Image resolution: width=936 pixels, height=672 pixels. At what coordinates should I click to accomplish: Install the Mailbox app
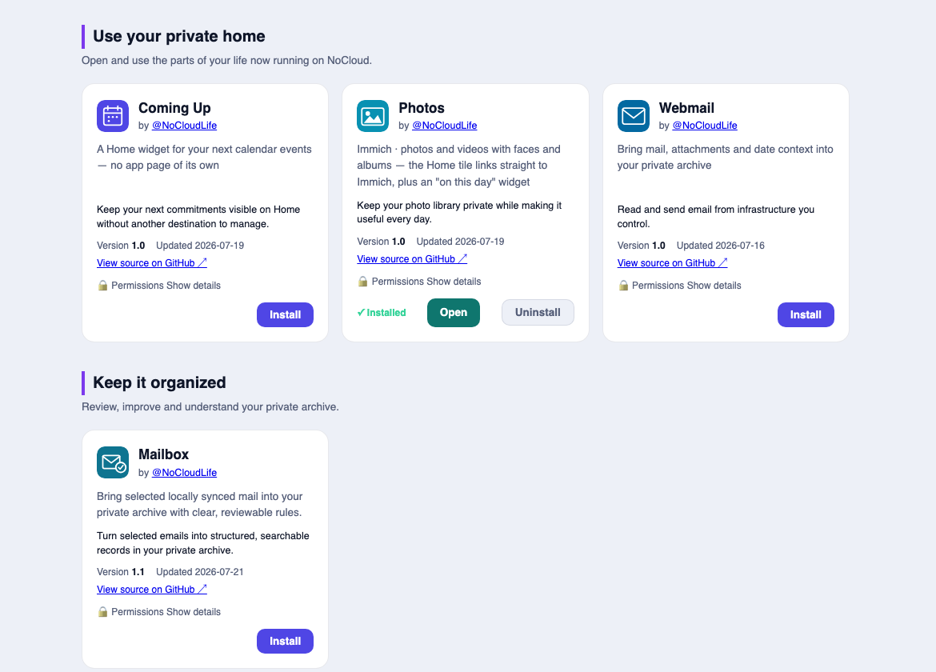point(286,641)
